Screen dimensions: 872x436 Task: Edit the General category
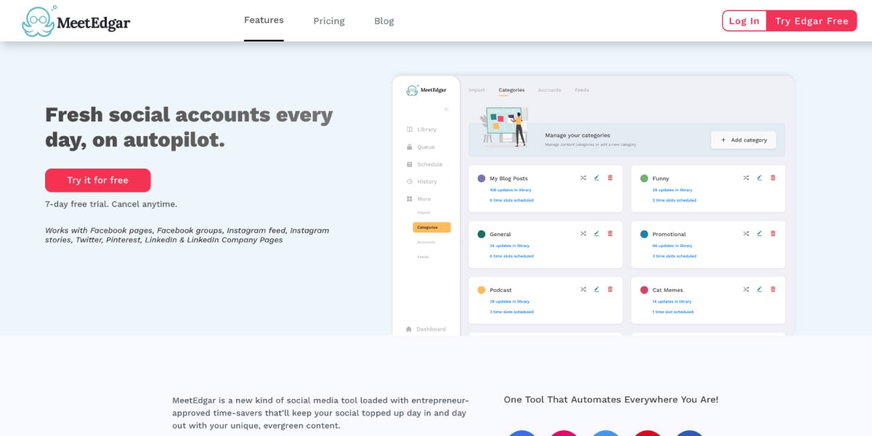point(597,233)
